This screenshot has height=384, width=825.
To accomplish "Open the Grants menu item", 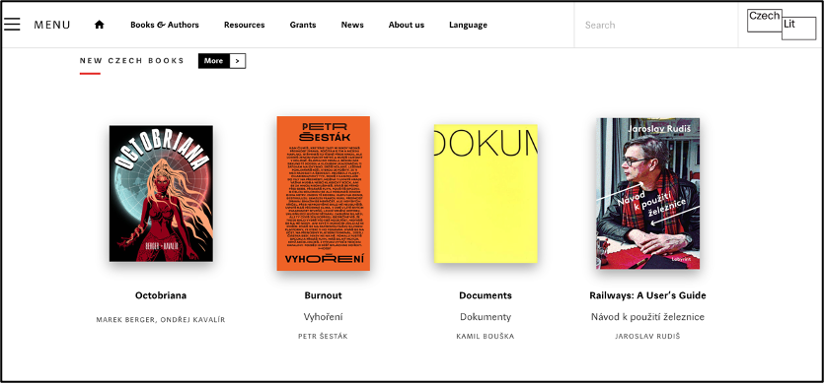I will pyautogui.click(x=303, y=25).
